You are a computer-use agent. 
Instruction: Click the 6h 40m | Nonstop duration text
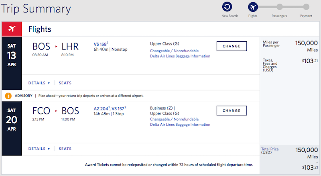(111, 49)
